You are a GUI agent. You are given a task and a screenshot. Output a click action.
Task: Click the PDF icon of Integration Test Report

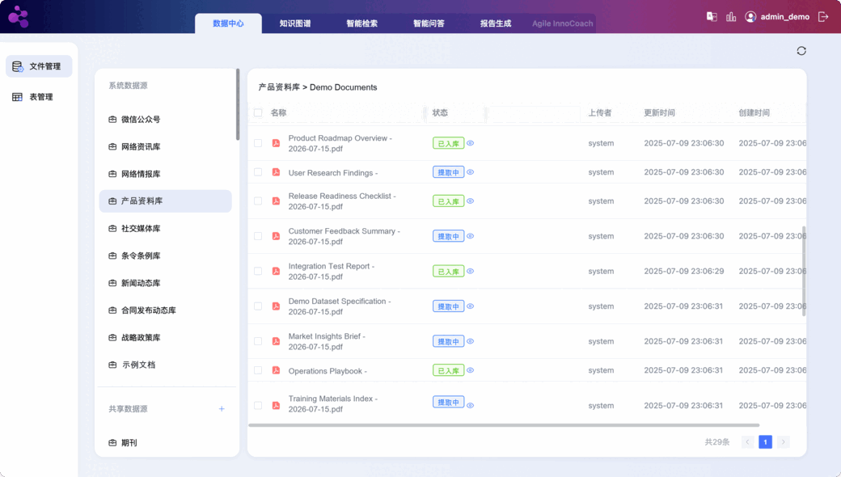click(276, 271)
